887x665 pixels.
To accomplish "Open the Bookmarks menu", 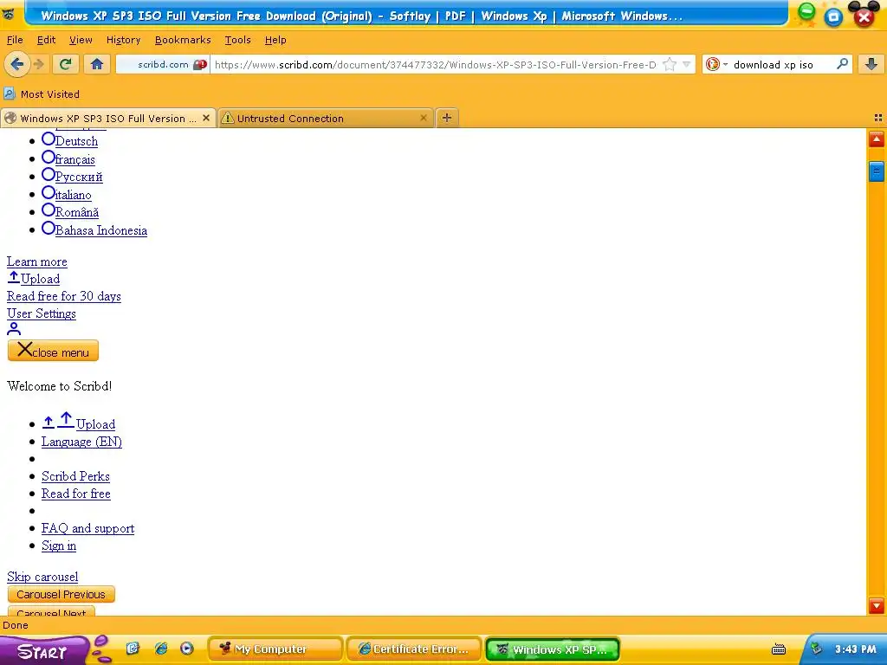I will 183,40.
